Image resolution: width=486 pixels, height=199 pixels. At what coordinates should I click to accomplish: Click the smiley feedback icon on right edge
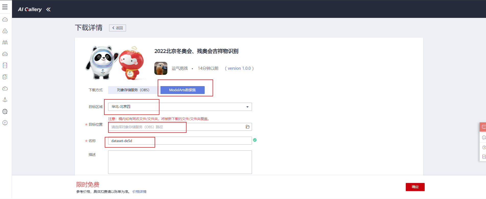click(483, 138)
